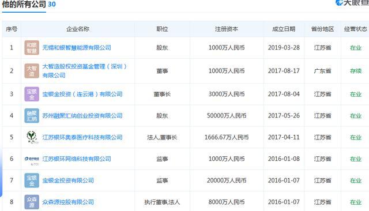Click the 股东 position for 苏州融聚汇纳

(162, 116)
